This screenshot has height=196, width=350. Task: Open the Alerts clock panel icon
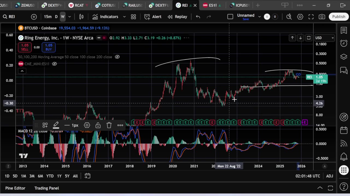pos(344,43)
